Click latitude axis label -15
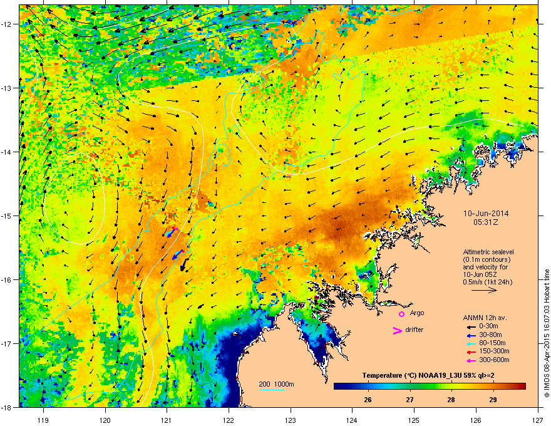Viewport: 551px width, 426px height. pos(7,216)
